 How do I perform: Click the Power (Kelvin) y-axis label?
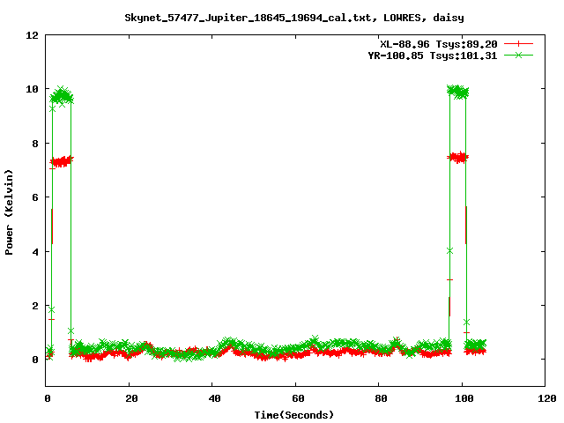coord(9,212)
